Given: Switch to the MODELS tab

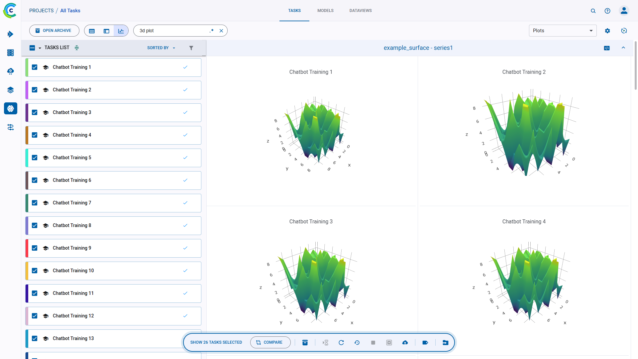Looking at the screenshot, I should 325,11.
